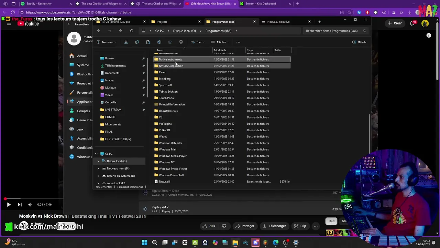Skip to next YouTube video
The image size is (440, 248).
[20, 205]
